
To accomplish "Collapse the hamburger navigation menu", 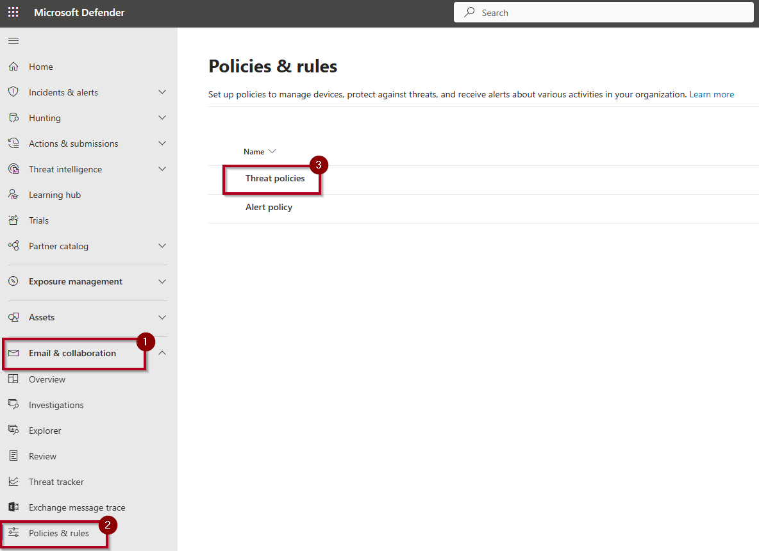I will 13,41.
